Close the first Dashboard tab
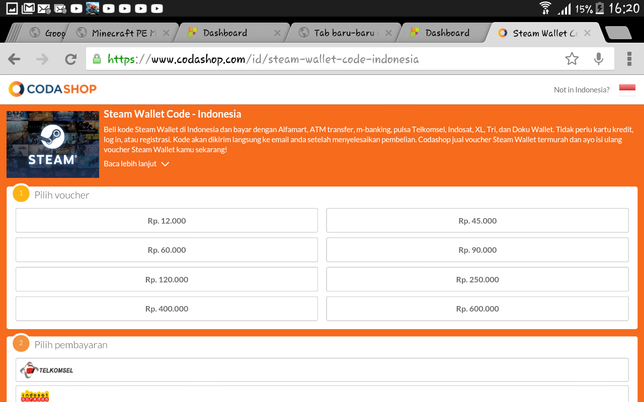This screenshot has width=644, height=402. pos(277,33)
